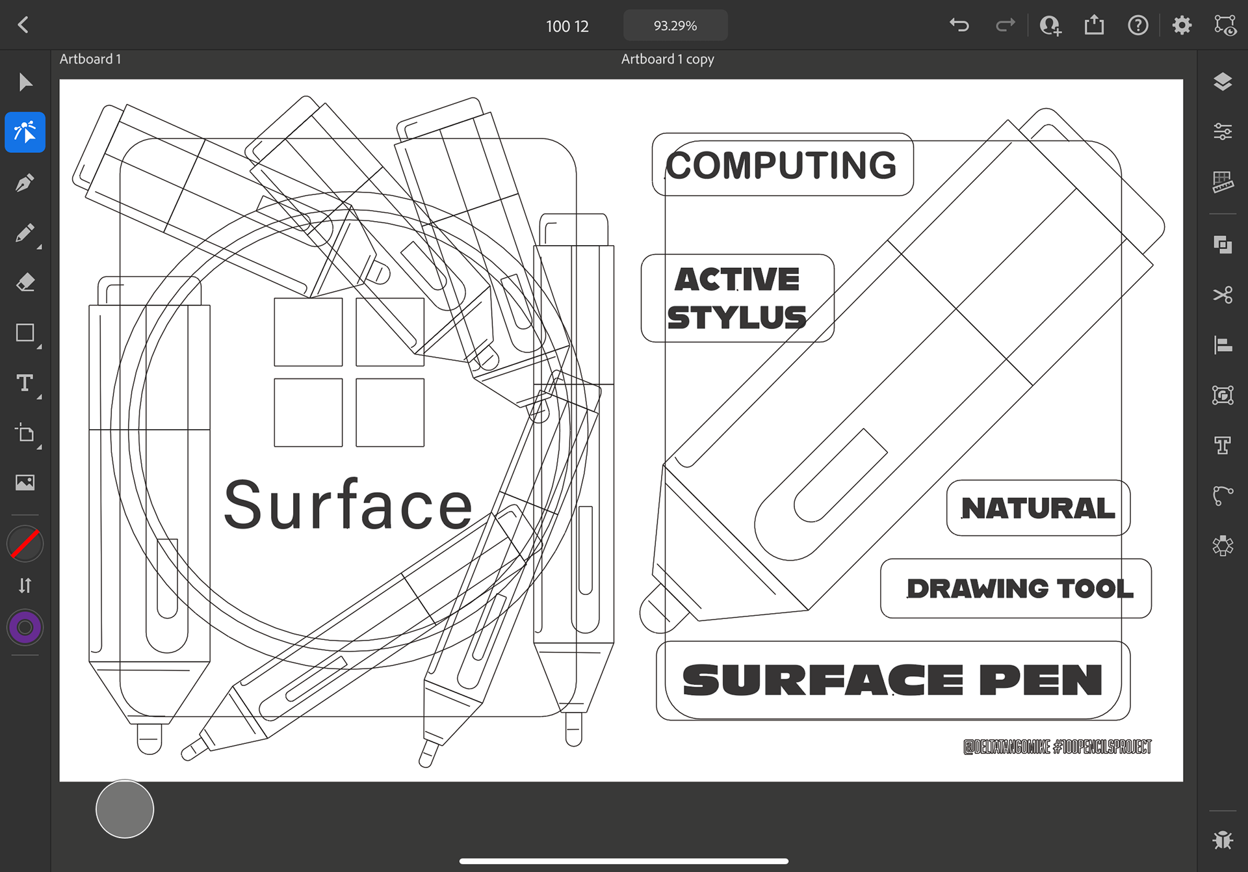Select the Artboard 1 label

click(x=90, y=59)
